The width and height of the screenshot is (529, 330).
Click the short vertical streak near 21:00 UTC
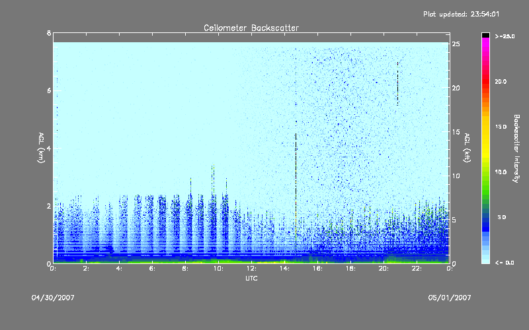398,84
